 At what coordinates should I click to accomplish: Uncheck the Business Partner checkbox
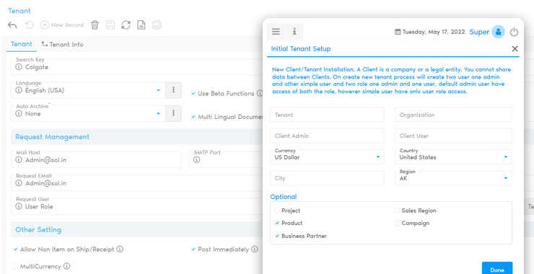[277, 236]
